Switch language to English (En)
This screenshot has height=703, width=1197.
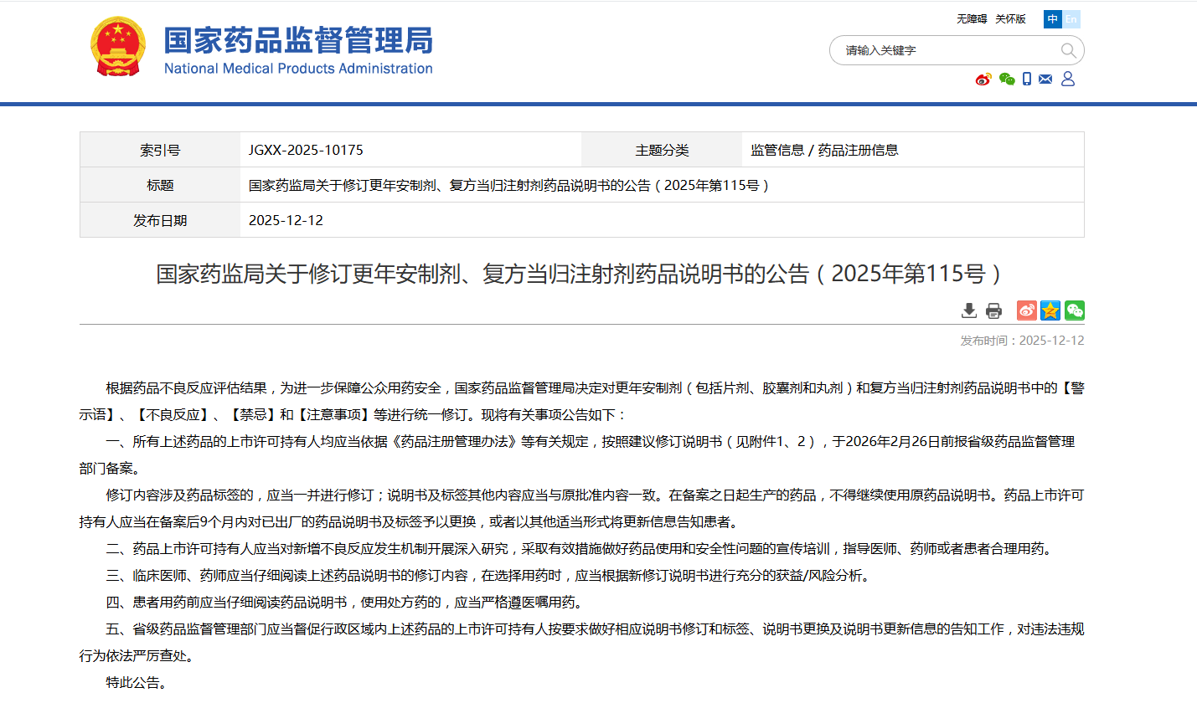click(x=1071, y=19)
